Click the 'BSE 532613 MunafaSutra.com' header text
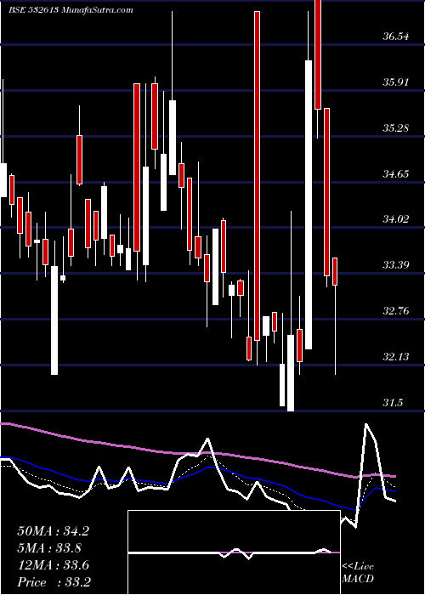425x595 pixels. pyautogui.click(x=71, y=10)
